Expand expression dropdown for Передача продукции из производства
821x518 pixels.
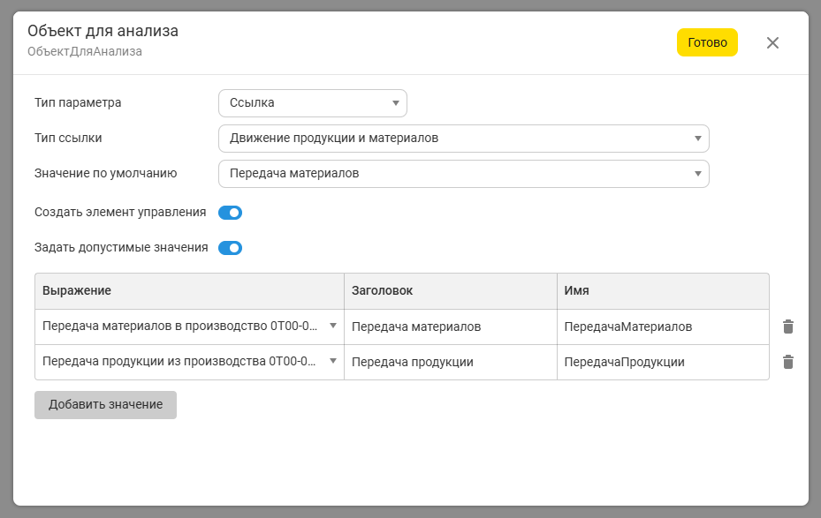[x=333, y=361]
